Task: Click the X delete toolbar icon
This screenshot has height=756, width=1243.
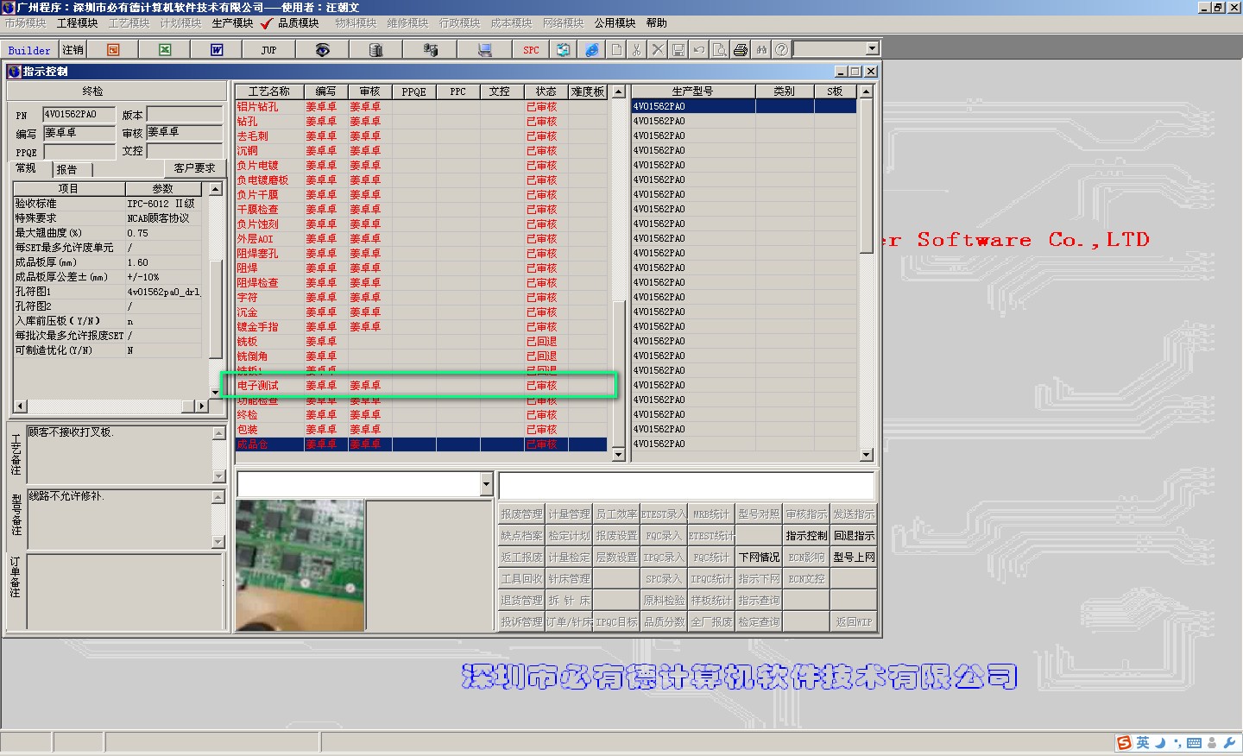Action: [658, 50]
